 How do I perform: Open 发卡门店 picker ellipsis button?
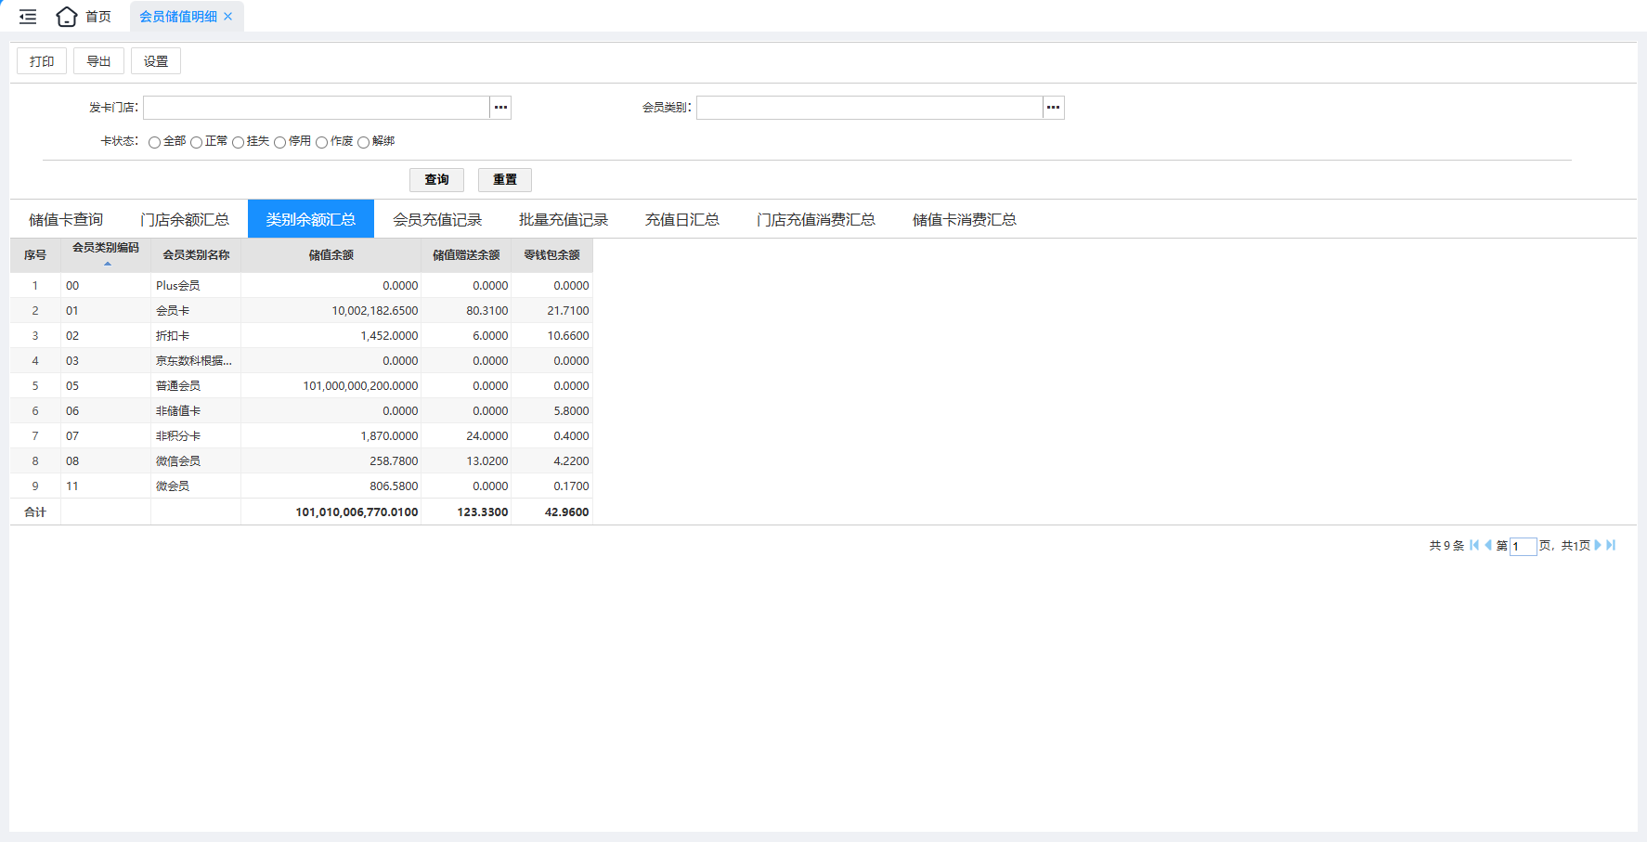coord(500,108)
